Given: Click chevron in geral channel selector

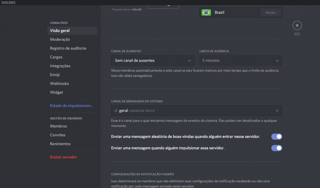Looking at the screenshot, I should [x=277, y=111].
